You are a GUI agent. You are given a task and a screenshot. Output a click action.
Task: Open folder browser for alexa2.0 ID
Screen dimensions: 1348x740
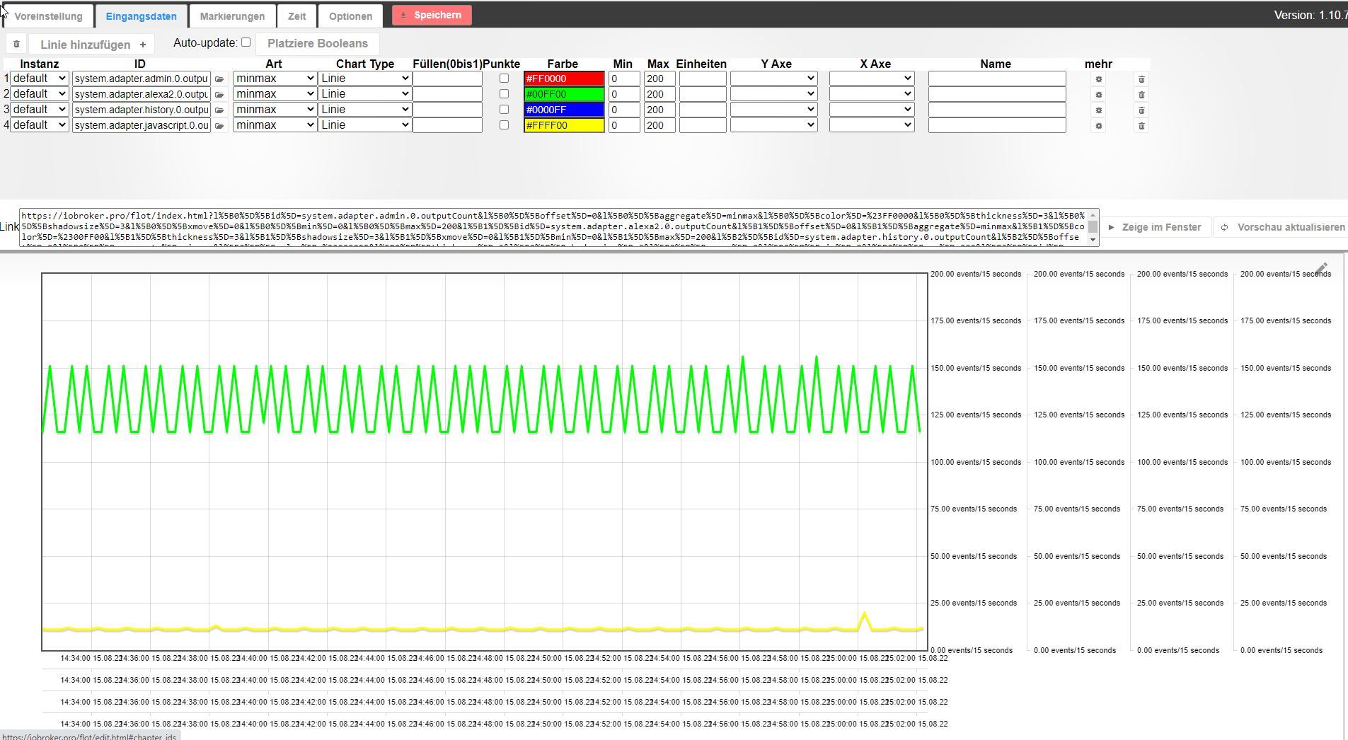click(219, 95)
